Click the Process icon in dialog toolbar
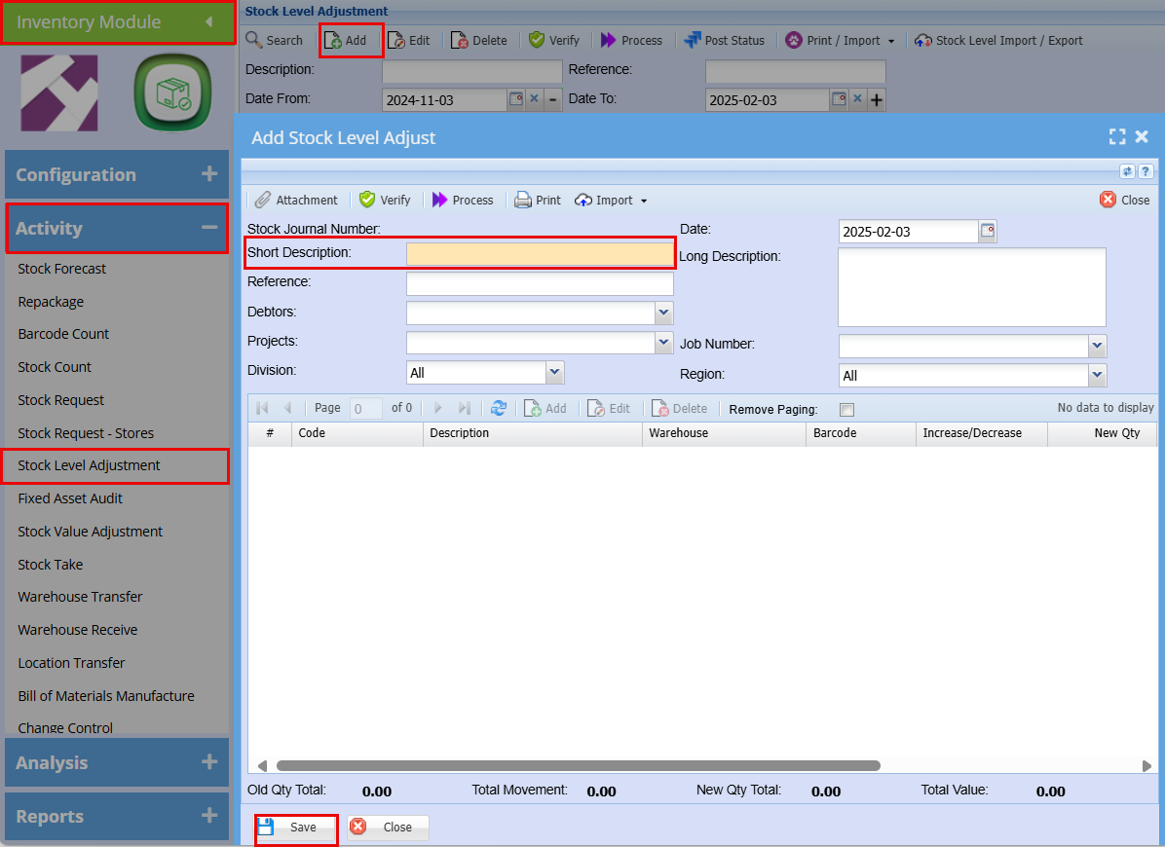This screenshot has width=1165, height=847. tap(440, 200)
